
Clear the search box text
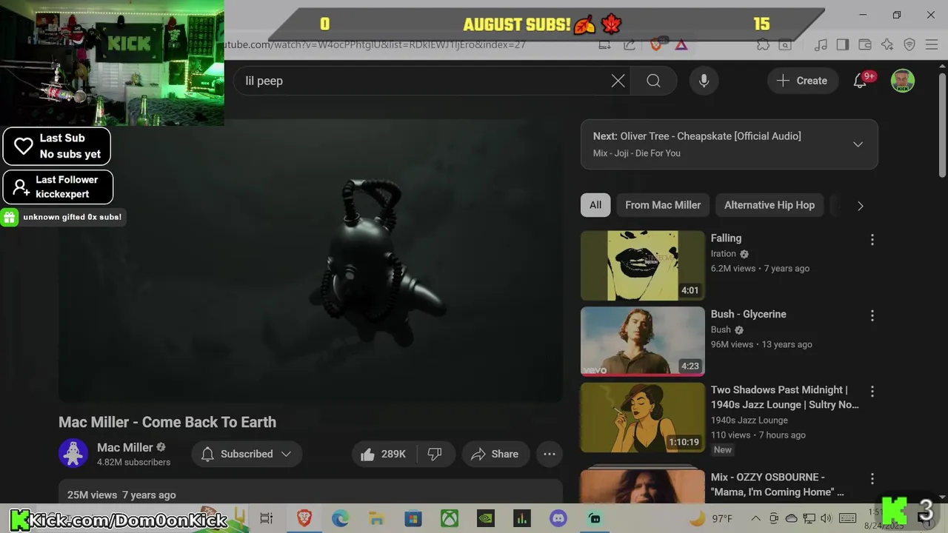click(x=618, y=81)
